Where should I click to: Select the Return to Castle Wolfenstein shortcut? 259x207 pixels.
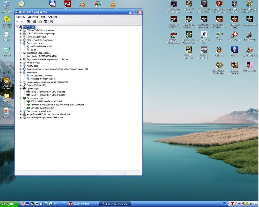174,22
